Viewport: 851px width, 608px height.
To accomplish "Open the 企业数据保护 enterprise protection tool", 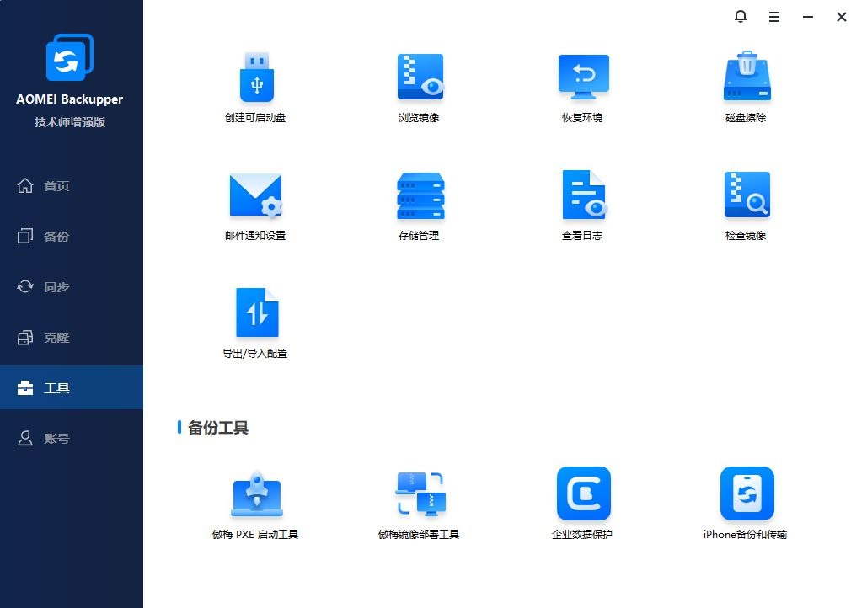I will [582, 499].
